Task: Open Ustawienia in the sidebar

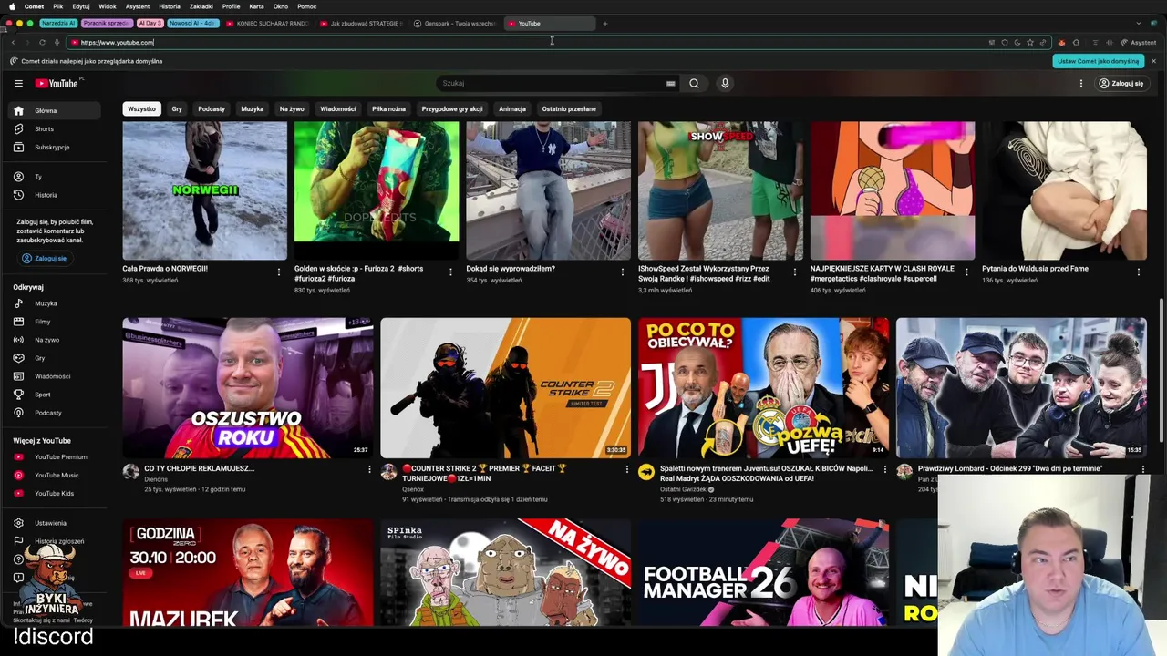Action: click(x=55, y=523)
